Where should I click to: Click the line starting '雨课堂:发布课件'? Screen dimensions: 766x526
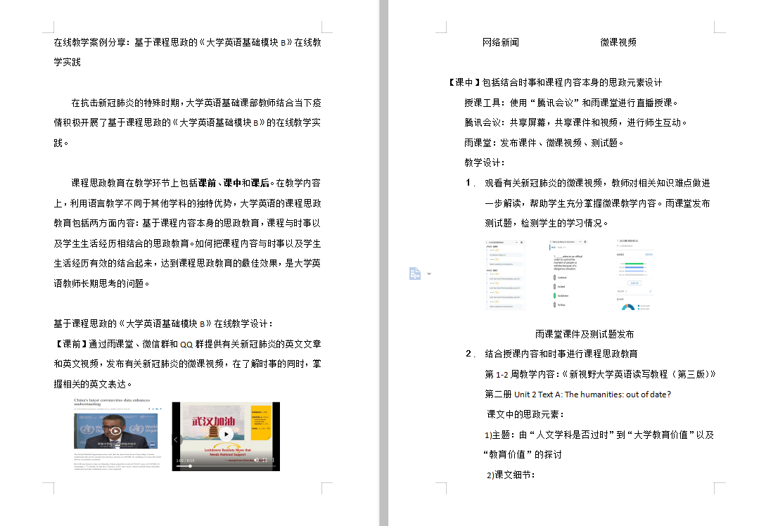click(544, 143)
